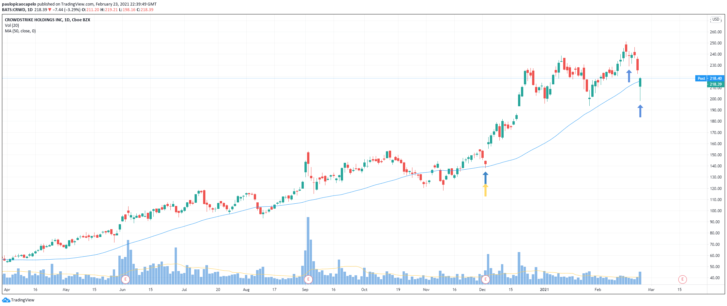727x306 pixels.
Task: Click the 70.00 price axis label
Action: (x=716, y=245)
